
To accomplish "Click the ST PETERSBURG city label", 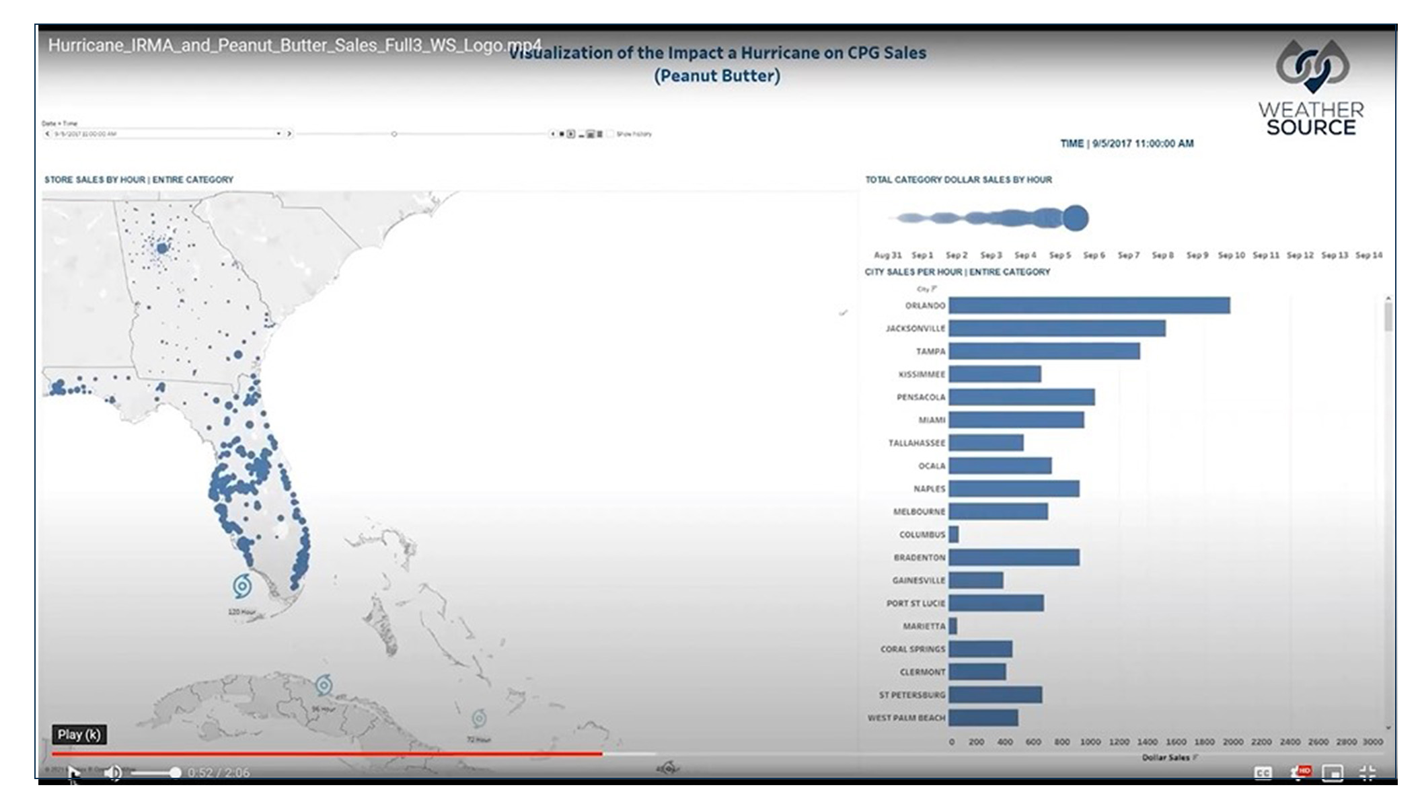I will (x=911, y=694).
